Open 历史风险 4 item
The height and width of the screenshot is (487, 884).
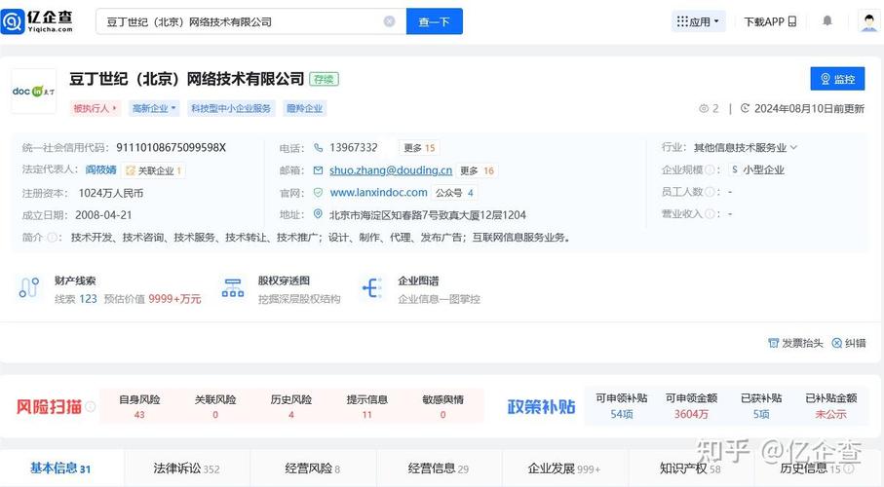[290, 406]
